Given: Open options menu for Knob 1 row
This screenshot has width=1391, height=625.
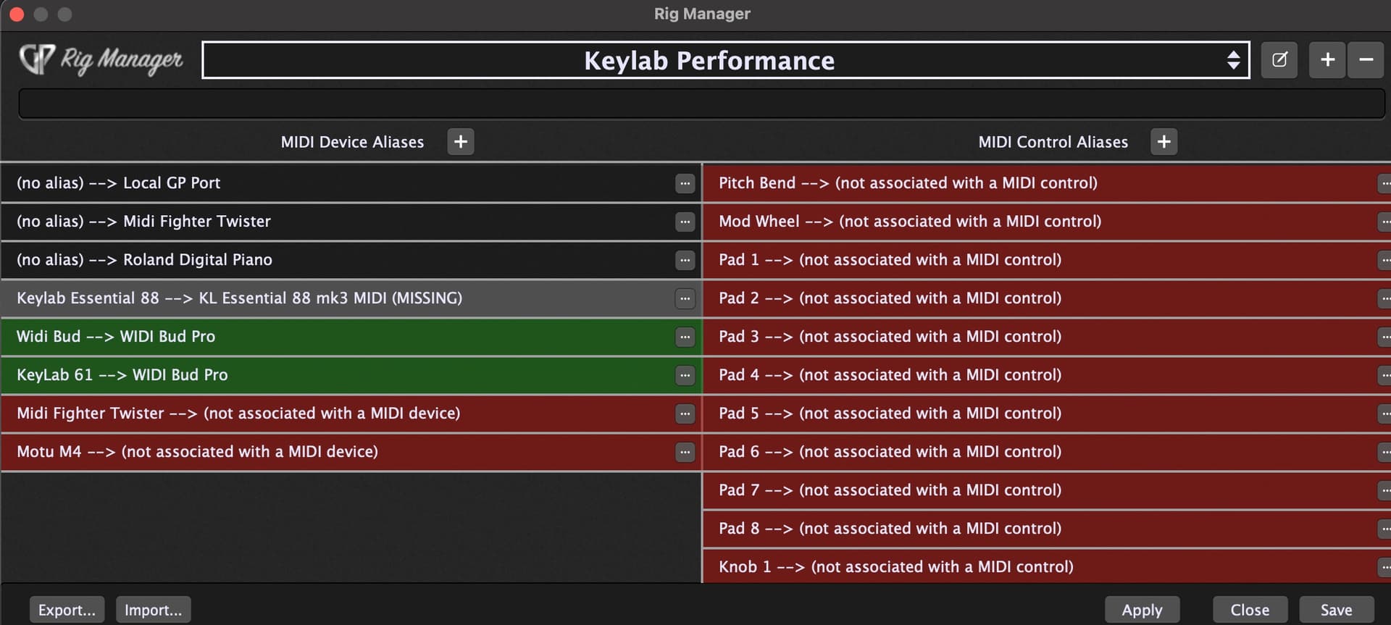Looking at the screenshot, I should (x=1384, y=567).
